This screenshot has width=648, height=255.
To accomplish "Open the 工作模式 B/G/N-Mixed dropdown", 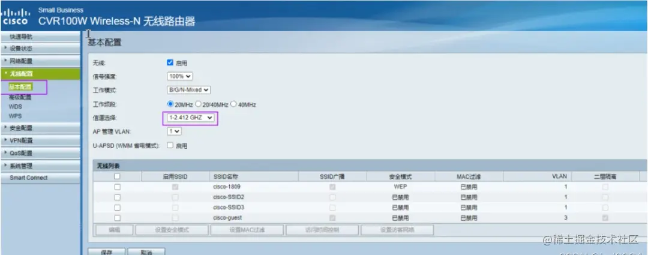I will point(189,89).
